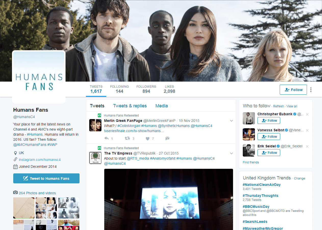Change the United Kingdom Trends location
322x230 pixels.
[x=299, y=178]
